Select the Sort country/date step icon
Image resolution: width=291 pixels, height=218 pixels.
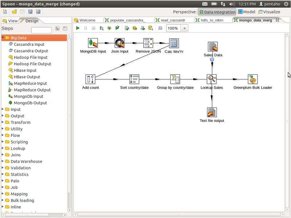(134, 79)
